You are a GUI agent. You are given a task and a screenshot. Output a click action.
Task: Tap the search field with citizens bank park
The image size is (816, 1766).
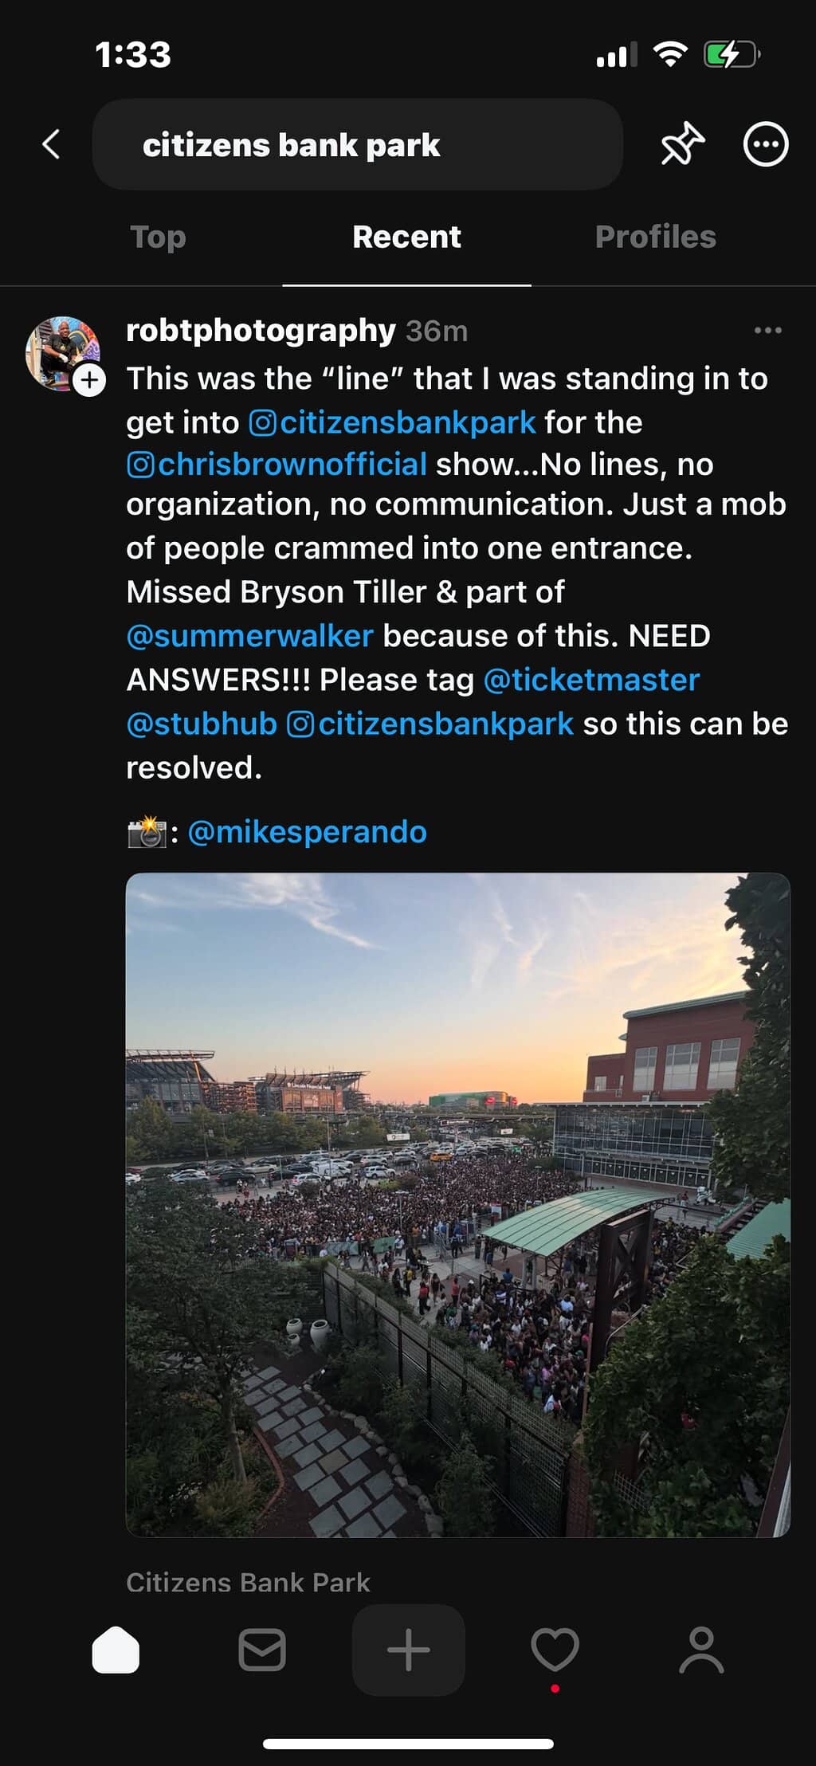[357, 144]
